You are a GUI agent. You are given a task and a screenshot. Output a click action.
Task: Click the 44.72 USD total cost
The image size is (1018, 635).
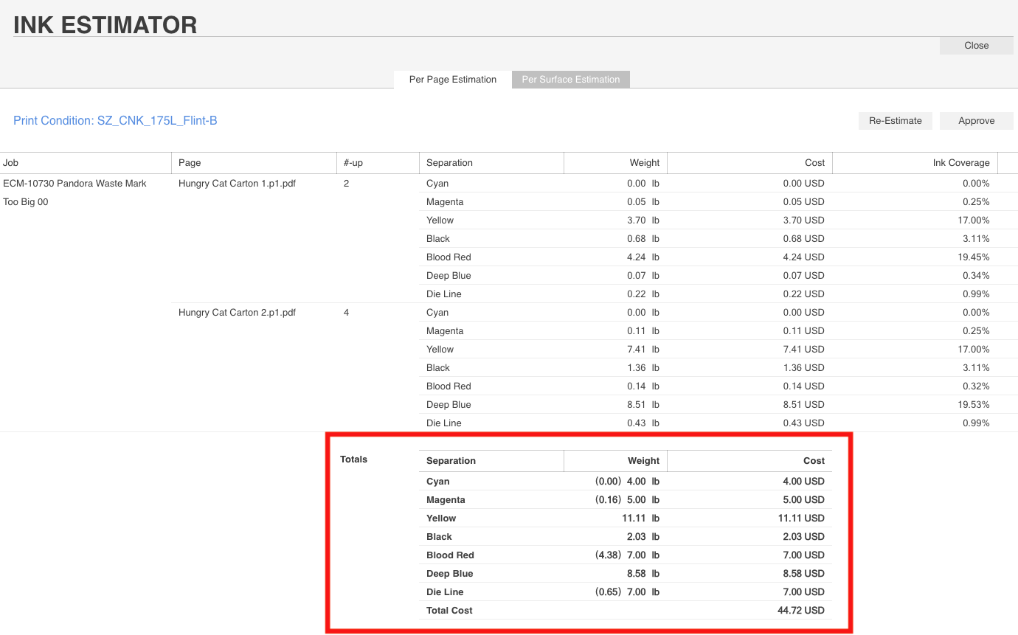[x=801, y=611]
